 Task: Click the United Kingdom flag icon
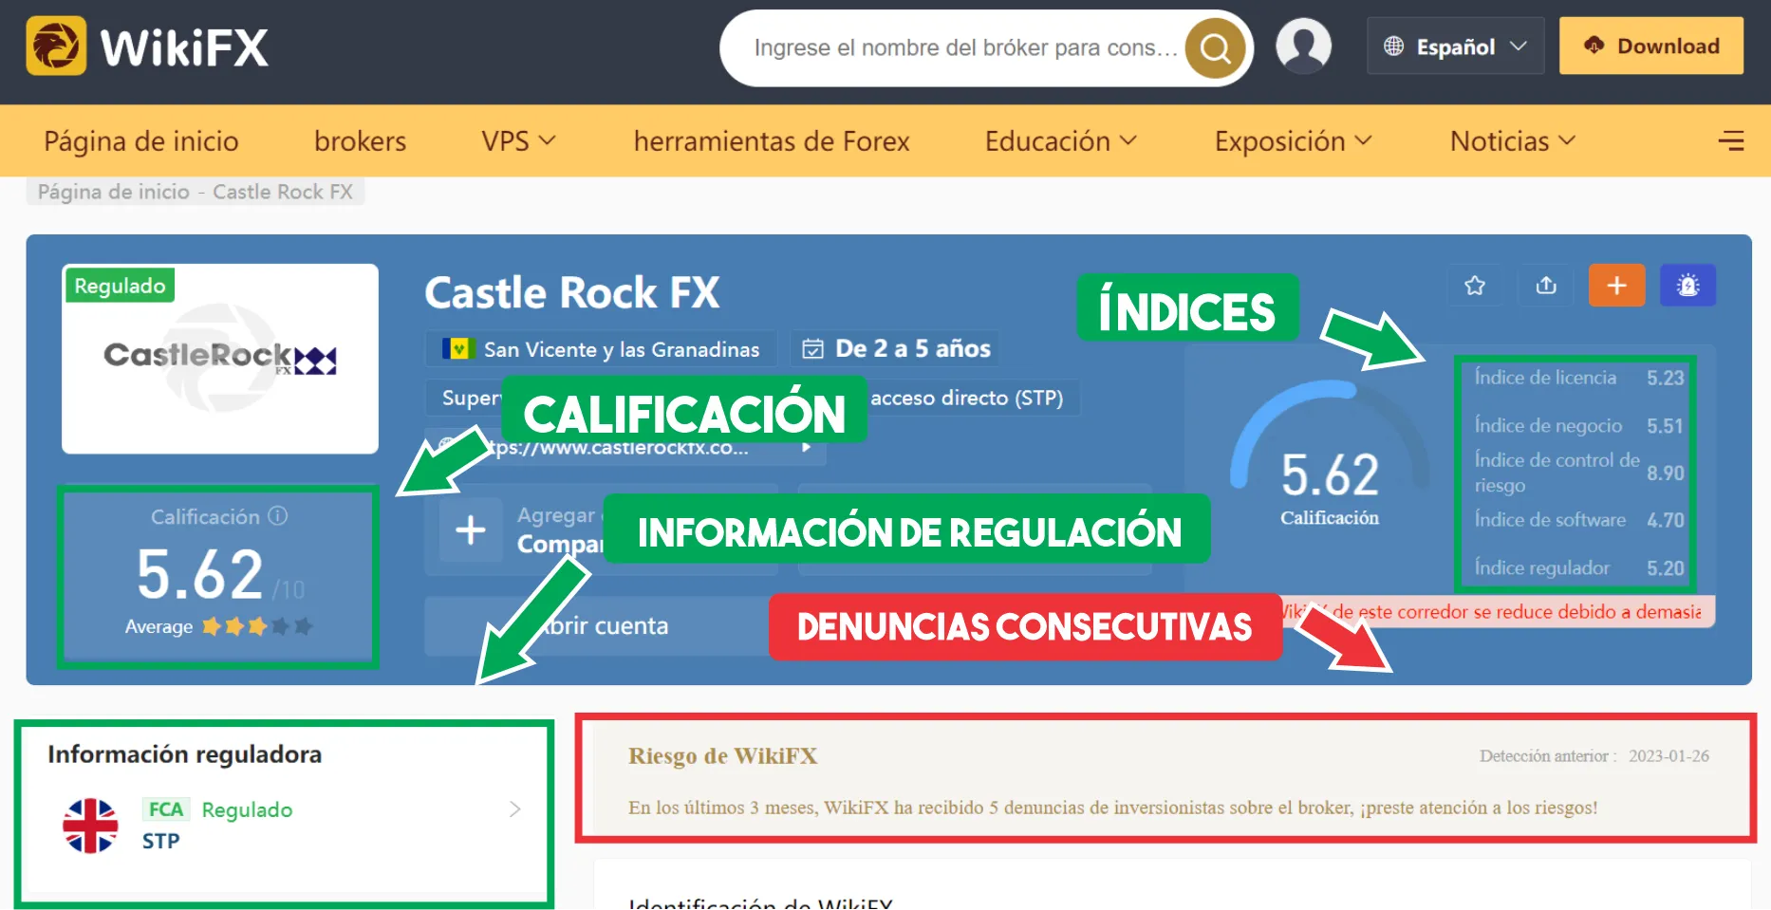point(90,826)
